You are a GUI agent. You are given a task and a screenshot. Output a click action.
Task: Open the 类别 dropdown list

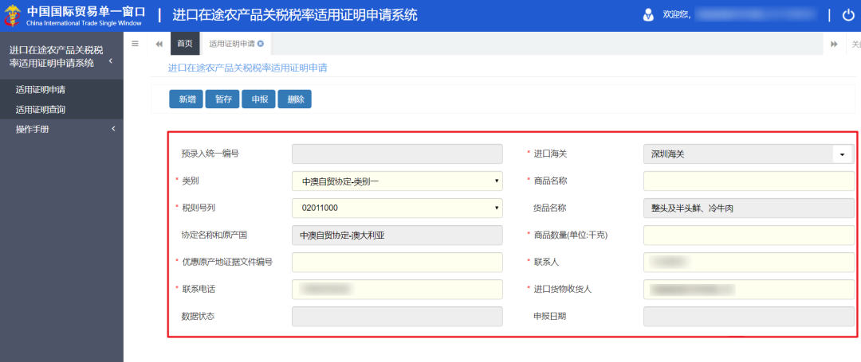click(x=397, y=181)
